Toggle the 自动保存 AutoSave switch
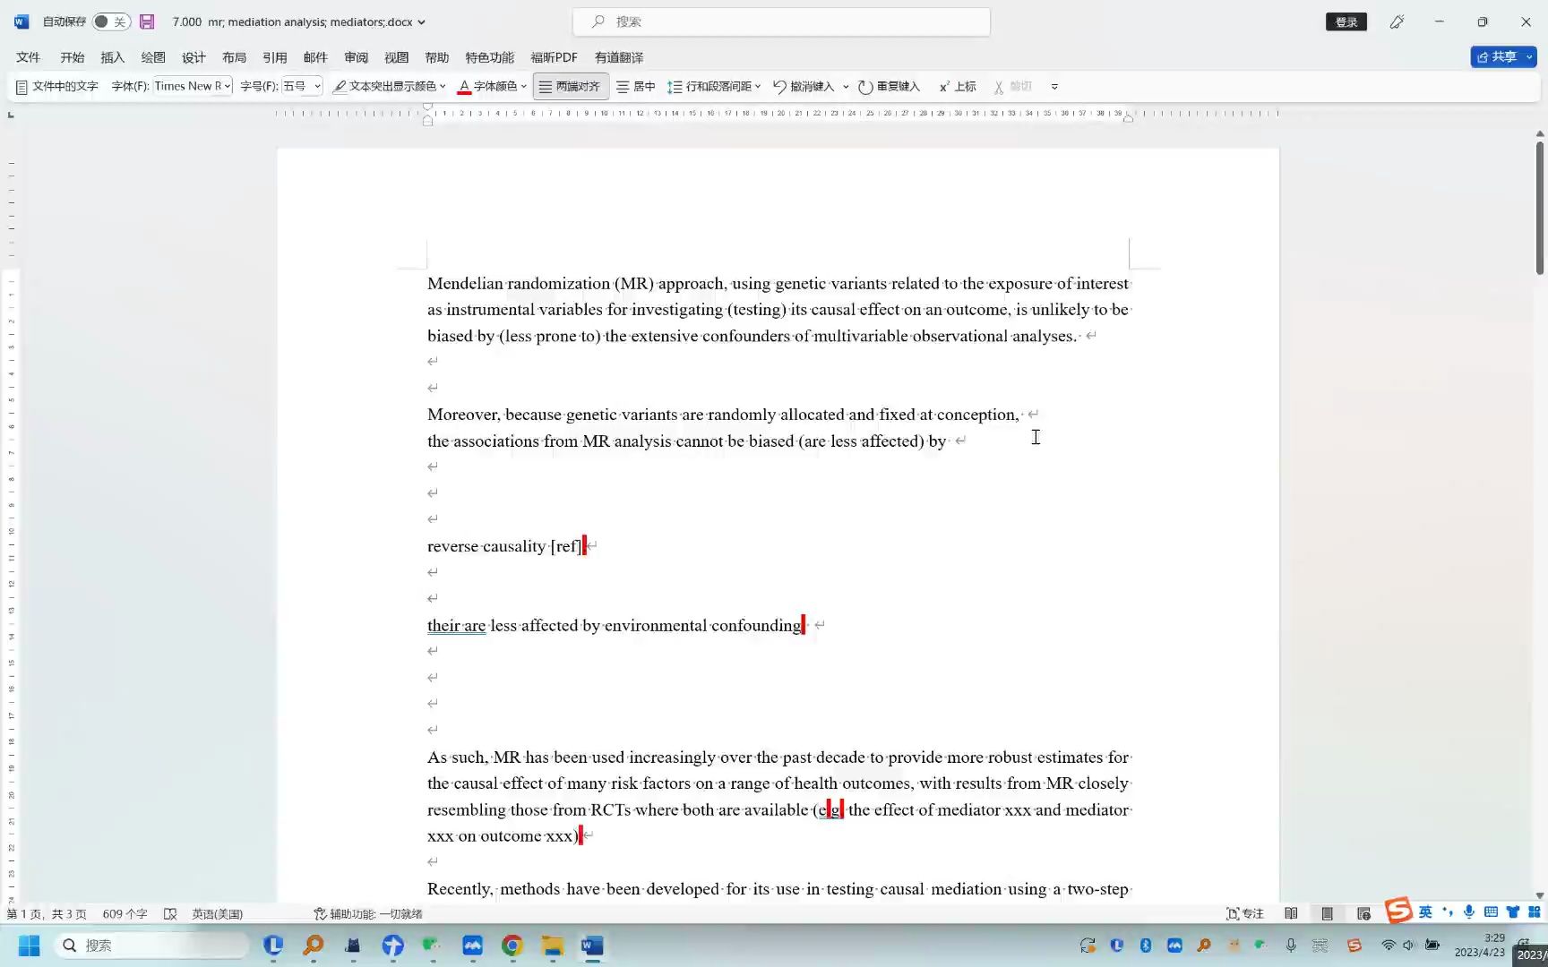Screen dimensions: 1548x967 click(x=111, y=21)
